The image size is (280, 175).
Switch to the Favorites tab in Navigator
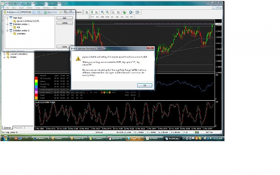(x=18, y=128)
